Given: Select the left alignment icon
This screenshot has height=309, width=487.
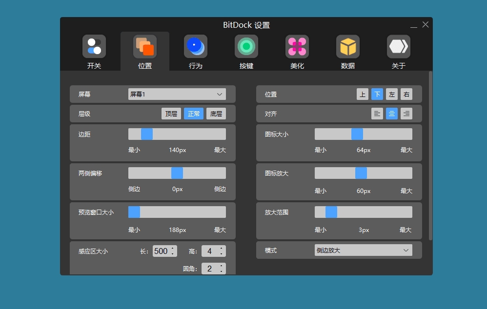Looking at the screenshot, I should point(377,114).
